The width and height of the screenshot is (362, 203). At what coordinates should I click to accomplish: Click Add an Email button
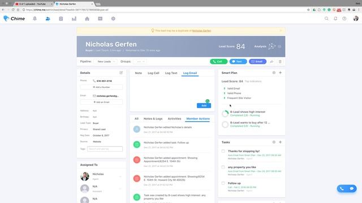point(101,102)
